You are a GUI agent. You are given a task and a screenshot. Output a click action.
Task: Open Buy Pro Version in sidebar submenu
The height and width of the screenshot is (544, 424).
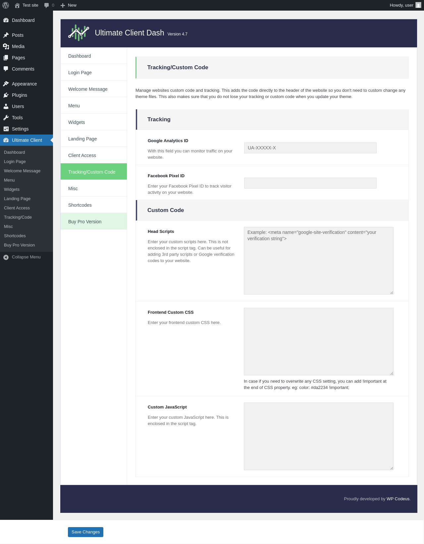point(26,245)
